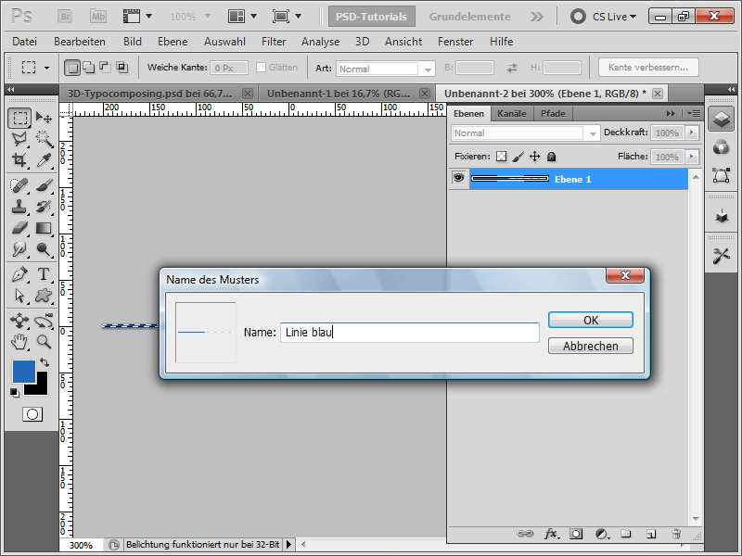Select the Hand tool

19,341
